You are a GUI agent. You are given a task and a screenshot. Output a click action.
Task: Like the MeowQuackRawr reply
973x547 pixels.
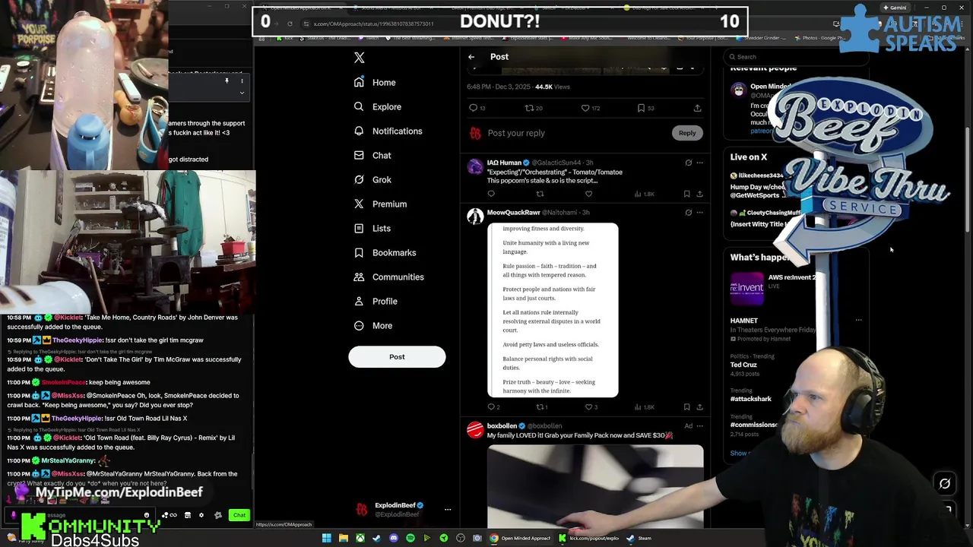click(591, 407)
